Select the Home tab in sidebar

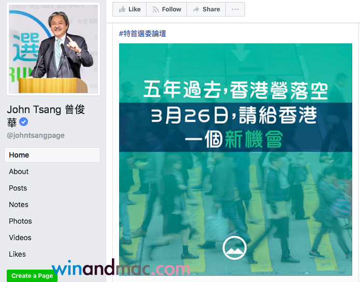[52, 155]
